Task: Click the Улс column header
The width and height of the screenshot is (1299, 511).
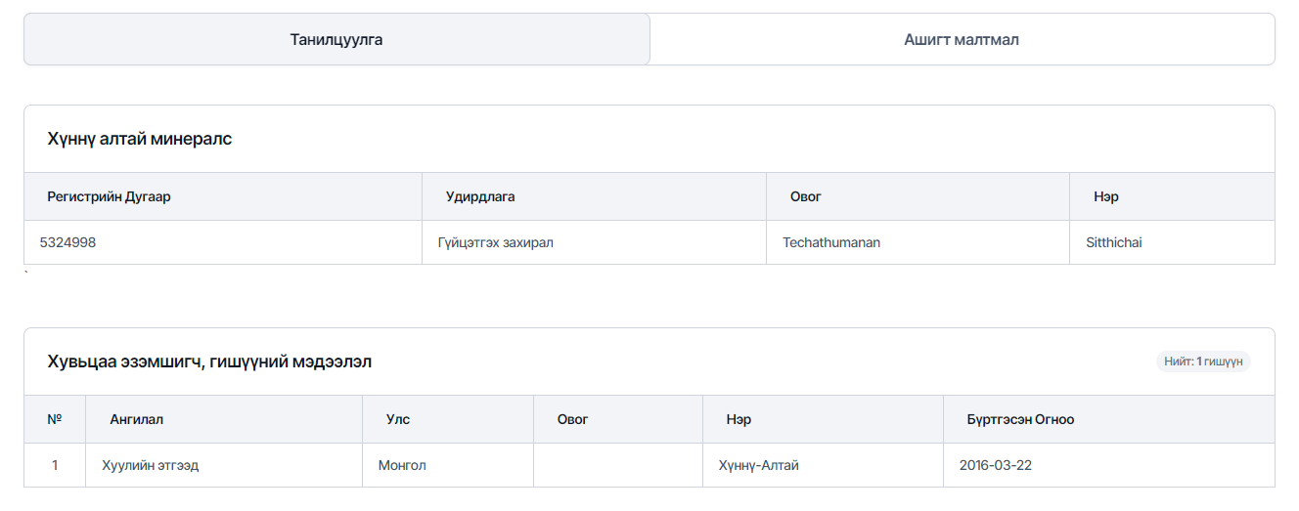Action: [448, 419]
